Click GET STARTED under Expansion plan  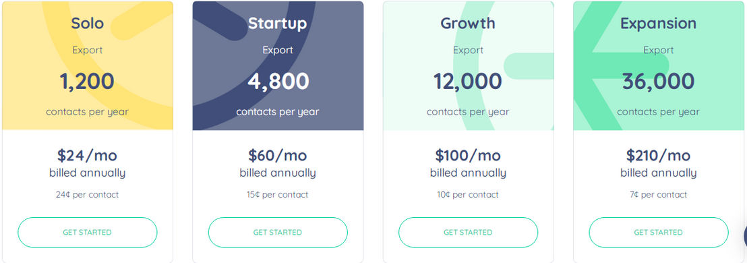click(659, 233)
